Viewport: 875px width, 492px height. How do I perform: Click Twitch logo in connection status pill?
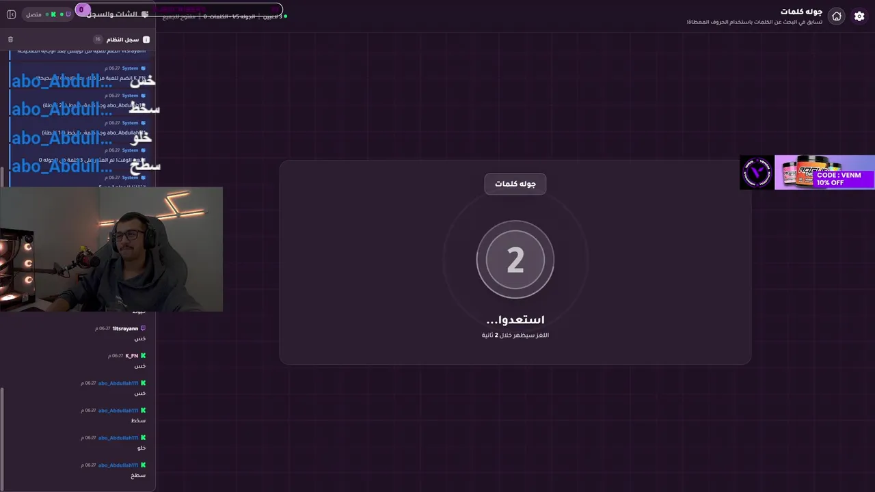(68, 14)
